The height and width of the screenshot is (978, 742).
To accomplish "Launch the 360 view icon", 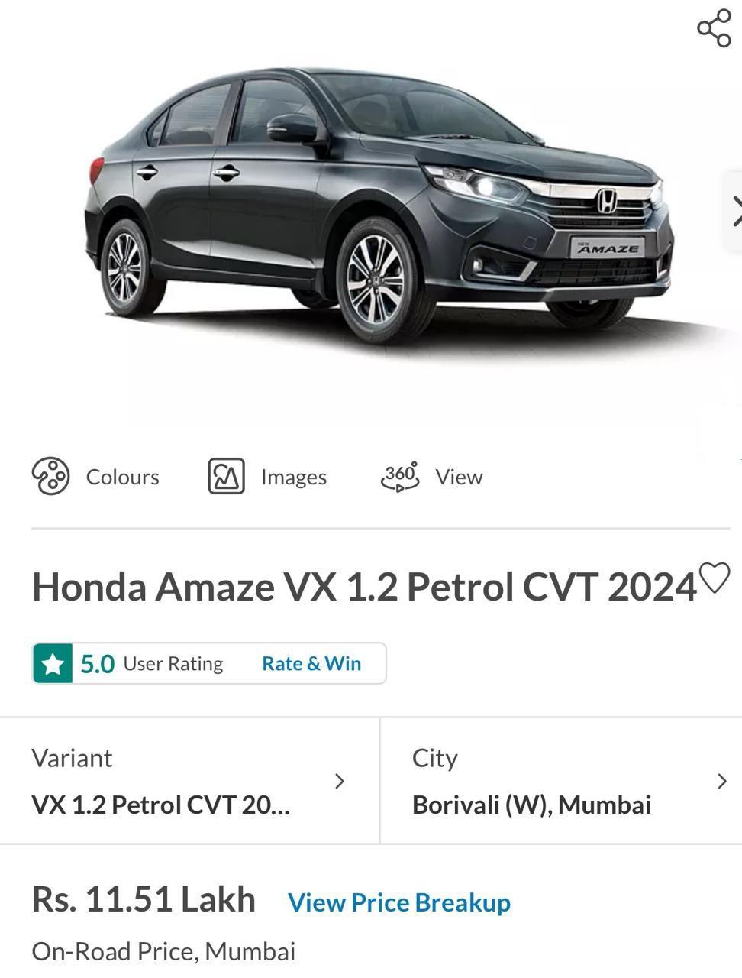I will 400,476.
